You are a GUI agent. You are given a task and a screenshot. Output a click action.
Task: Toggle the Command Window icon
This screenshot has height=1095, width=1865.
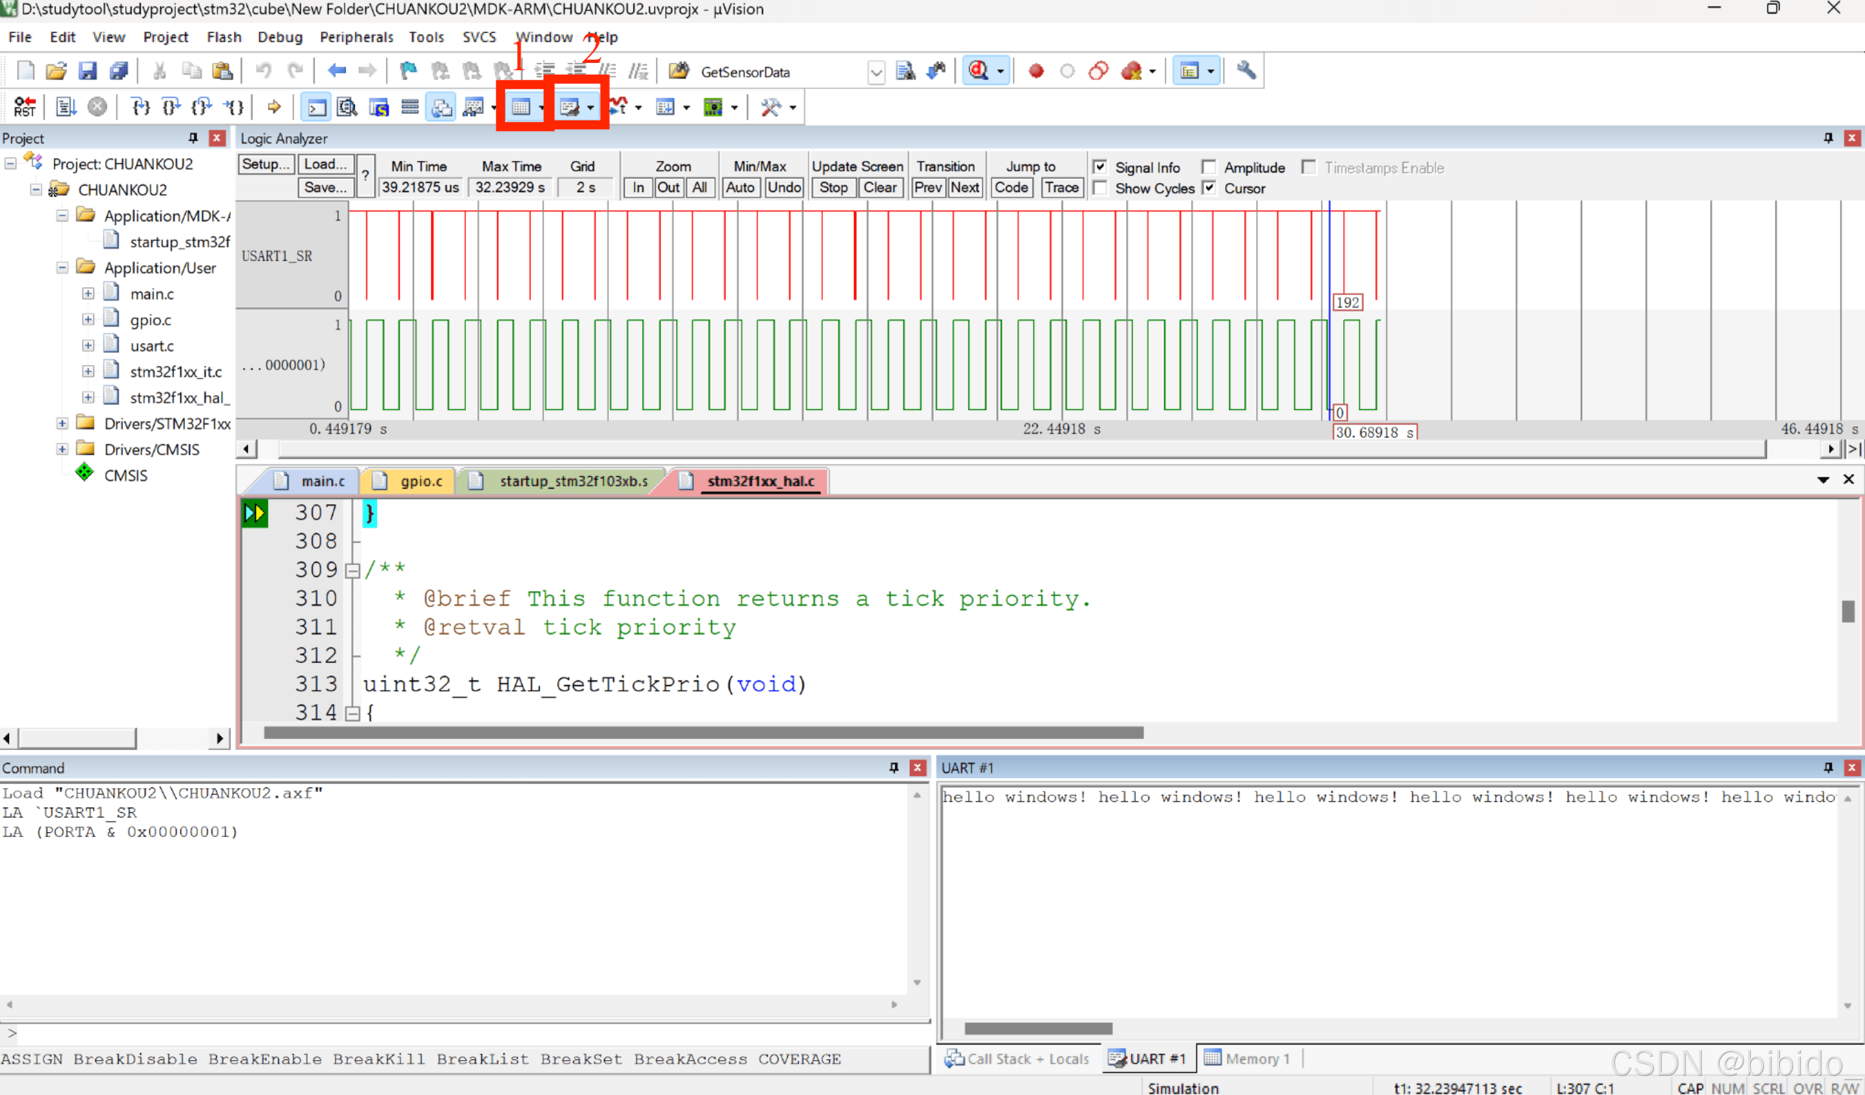click(x=317, y=107)
